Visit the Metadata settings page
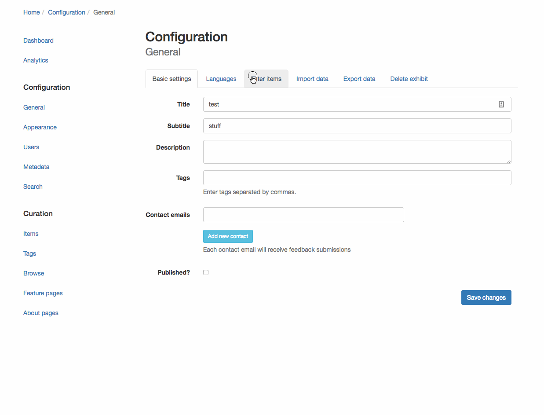544x415 pixels. pyautogui.click(x=36, y=167)
